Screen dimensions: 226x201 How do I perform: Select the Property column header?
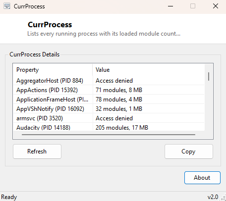[53, 70]
